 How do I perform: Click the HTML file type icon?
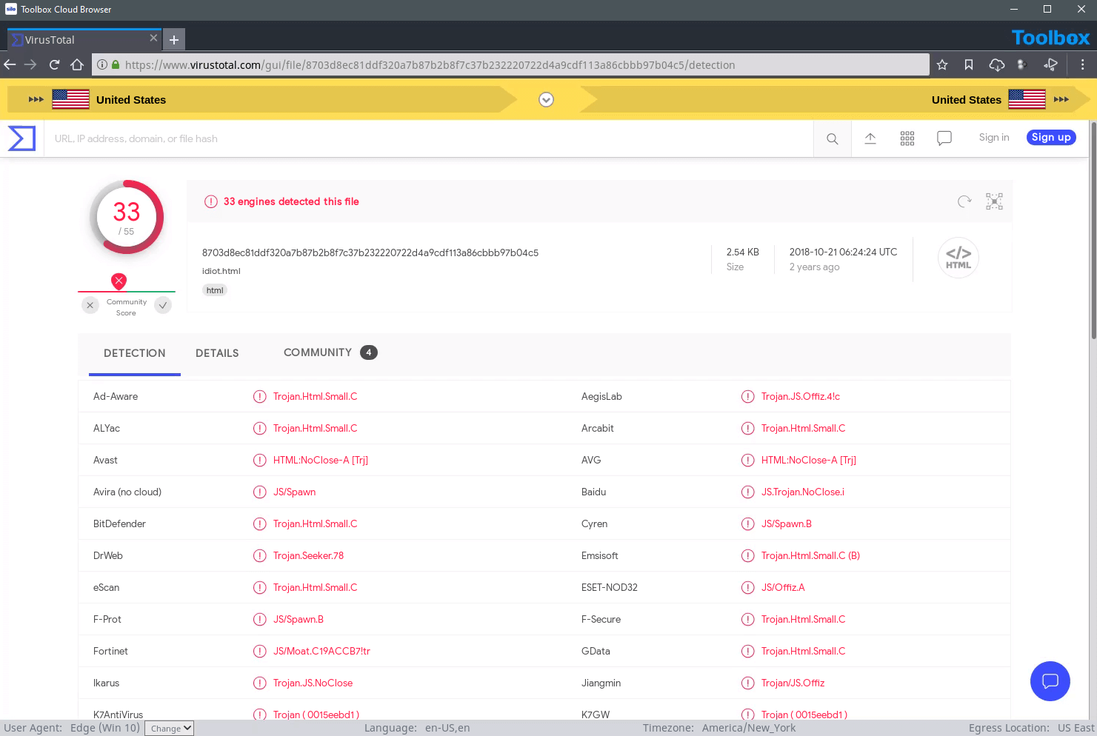click(958, 258)
